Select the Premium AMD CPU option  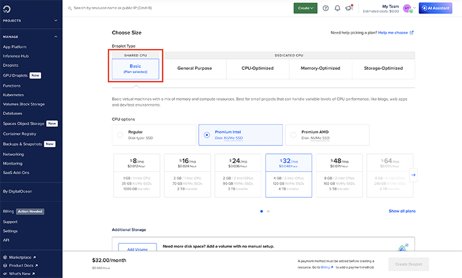coord(293,135)
